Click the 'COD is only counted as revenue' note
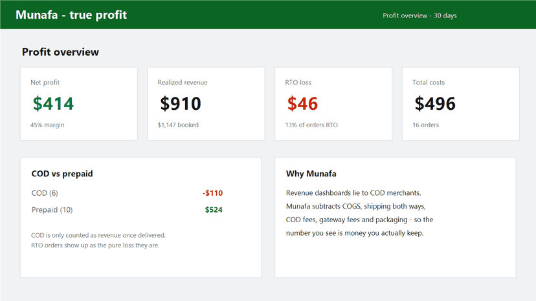 coord(98,235)
